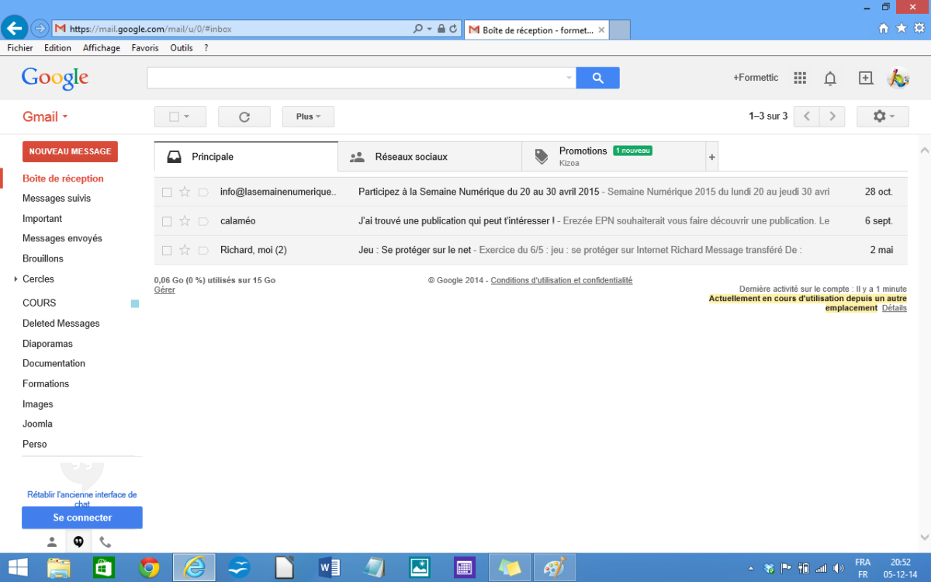Switch to the Promotions tab
The image size is (931, 582).
613,157
